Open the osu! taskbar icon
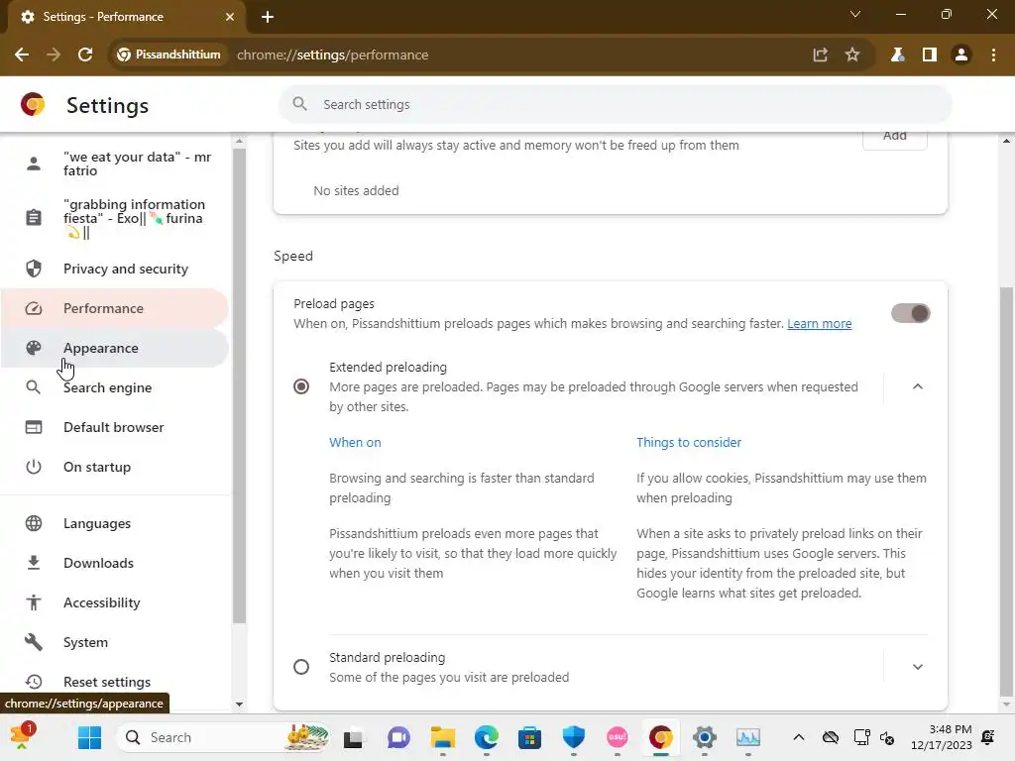This screenshot has width=1015, height=761. pyautogui.click(x=617, y=737)
